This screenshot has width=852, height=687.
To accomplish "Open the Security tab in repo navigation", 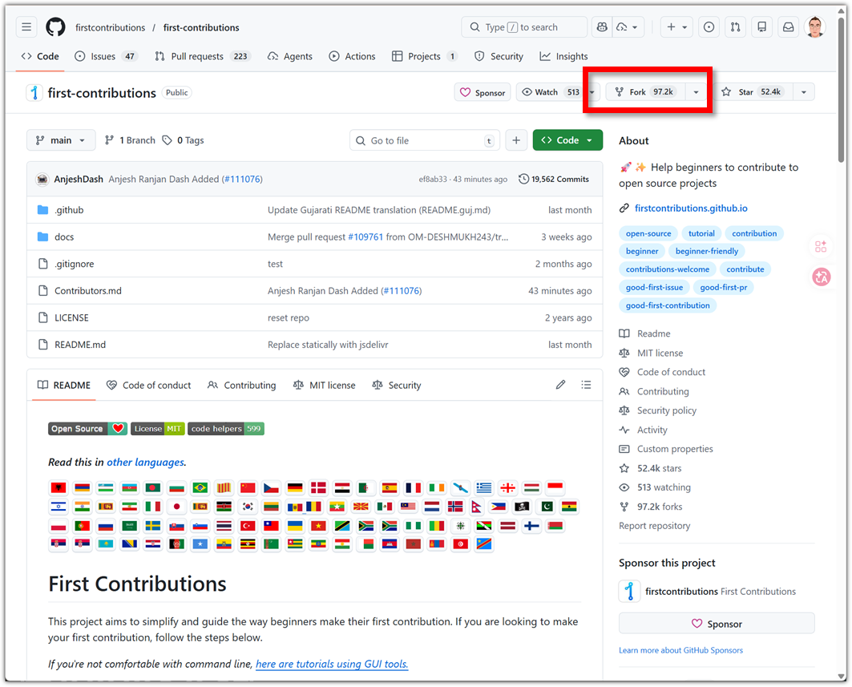I will click(x=499, y=57).
